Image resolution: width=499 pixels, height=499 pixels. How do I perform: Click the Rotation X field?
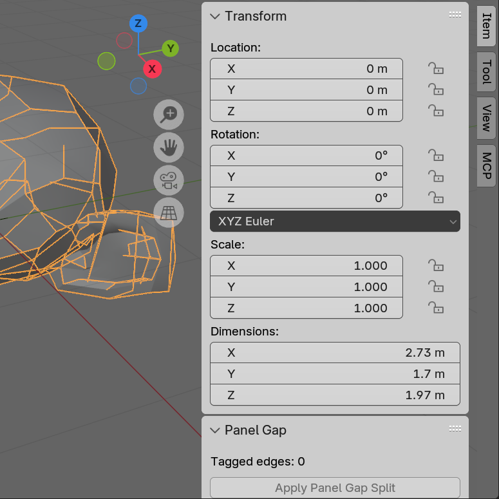point(306,155)
